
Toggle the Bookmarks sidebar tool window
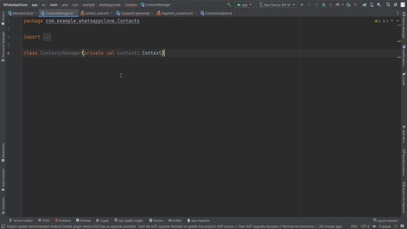(x=3, y=153)
